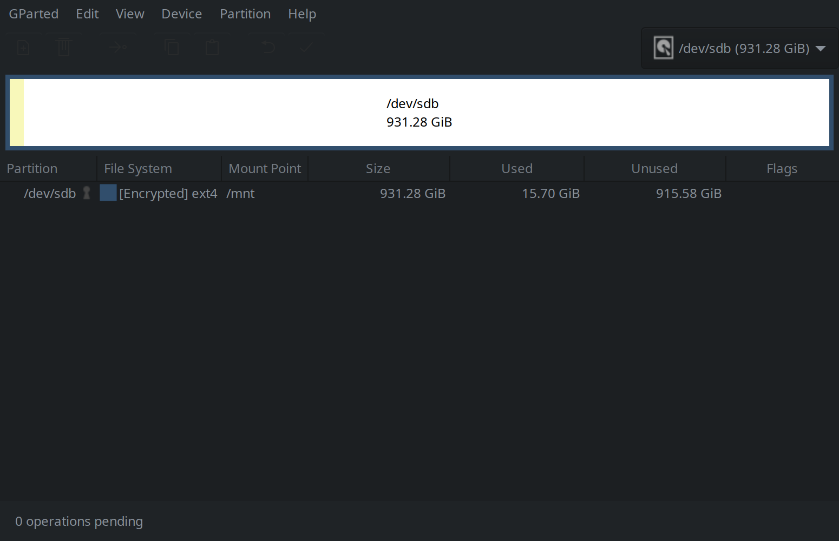Select the /dev/sdb row in partition list
This screenshot has height=541, width=839.
click(x=419, y=193)
